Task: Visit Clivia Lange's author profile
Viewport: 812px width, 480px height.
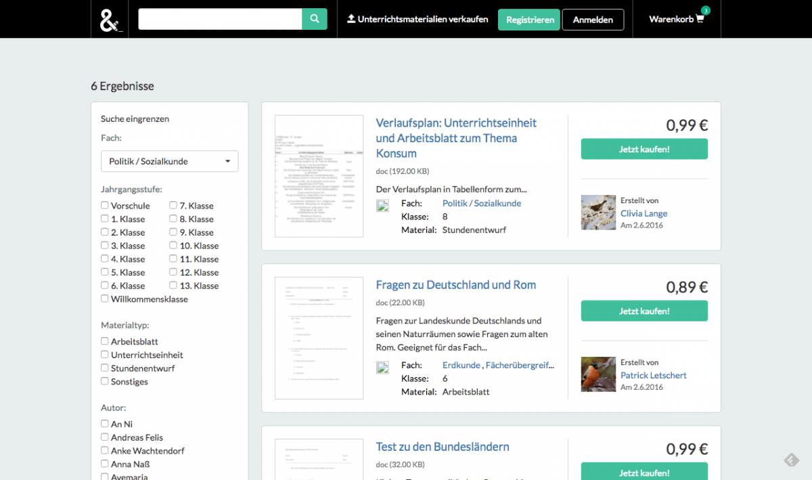Action: pos(644,213)
